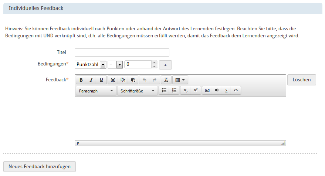Toggle underline formatting in feedback editor
The width and height of the screenshot is (325, 176).
pyautogui.click(x=101, y=80)
